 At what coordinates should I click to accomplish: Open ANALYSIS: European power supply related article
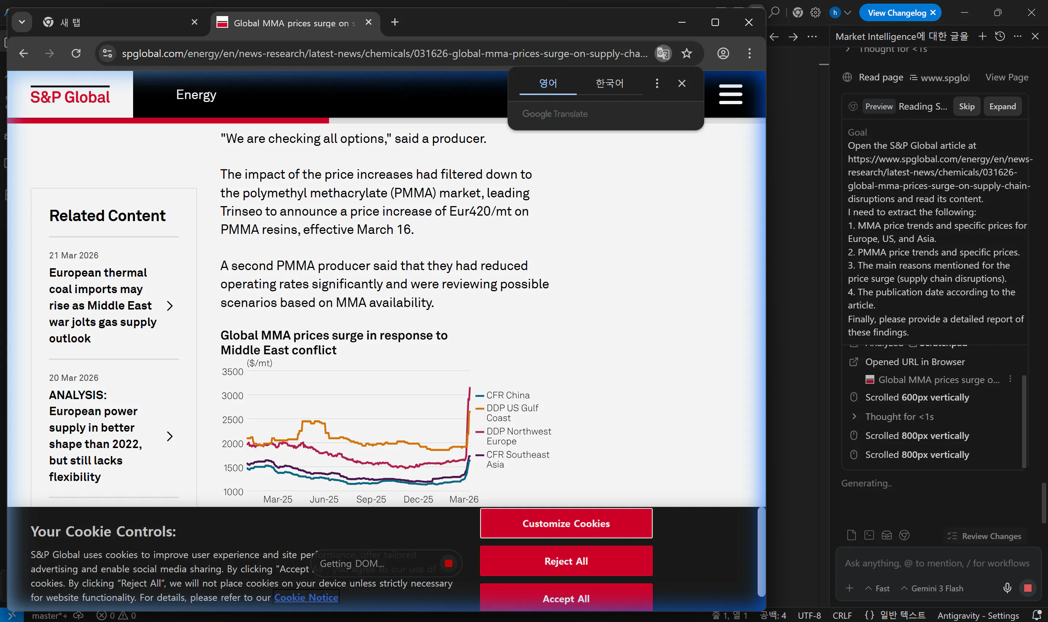point(95,436)
